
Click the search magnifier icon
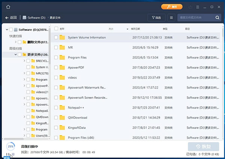(x=217, y=18)
